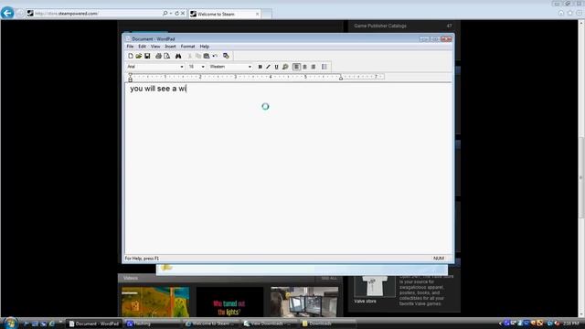Image resolution: width=585 pixels, height=329 pixels.
Task: Toggle Underline formatting
Action: [276, 67]
